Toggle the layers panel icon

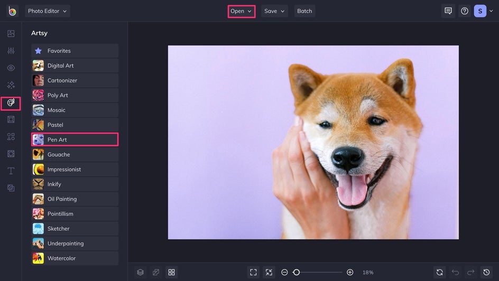(140, 272)
